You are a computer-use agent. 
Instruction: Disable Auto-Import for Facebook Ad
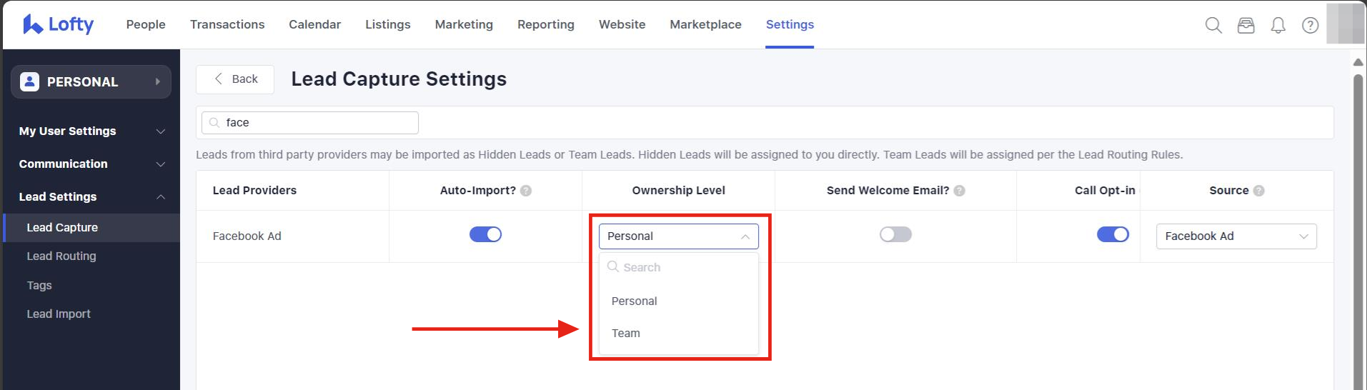pyautogui.click(x=485, y=234)
